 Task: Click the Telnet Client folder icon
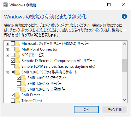click(x=17, y=100)
